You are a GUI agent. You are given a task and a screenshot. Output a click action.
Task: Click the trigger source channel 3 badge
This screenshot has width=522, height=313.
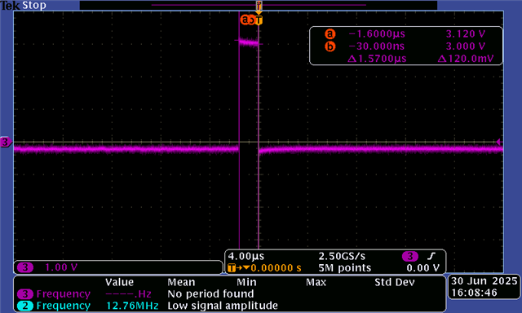click(x=410, y=256)
